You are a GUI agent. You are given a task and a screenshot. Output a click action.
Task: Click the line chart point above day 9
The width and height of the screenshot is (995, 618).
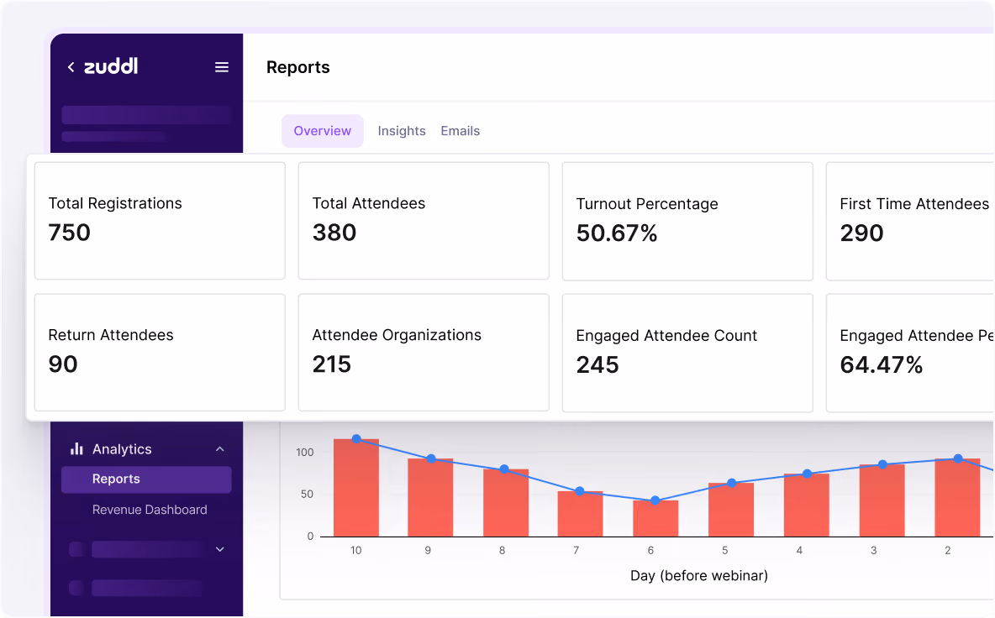[431, 458]
